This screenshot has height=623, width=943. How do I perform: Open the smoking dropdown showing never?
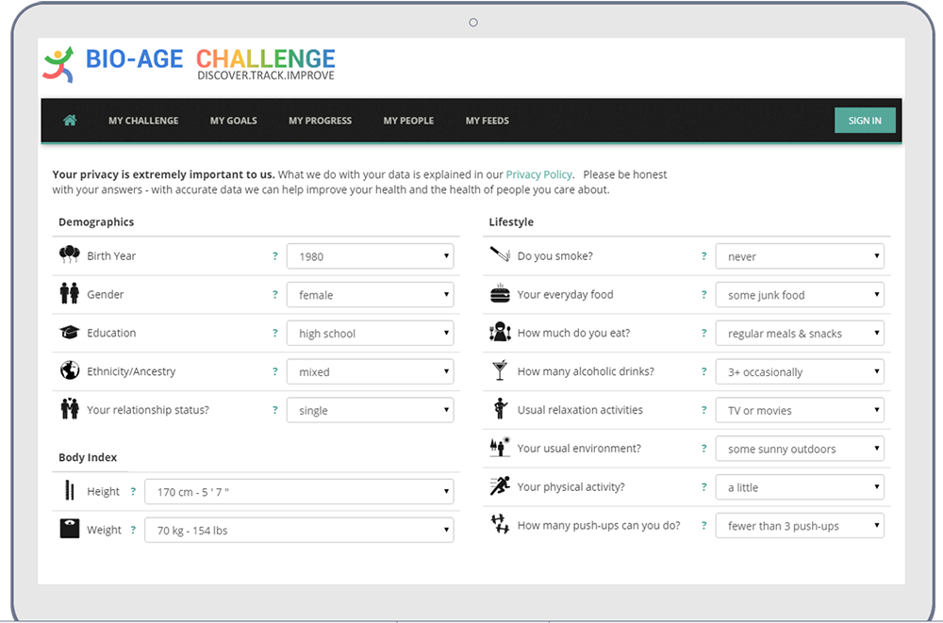point(800,256)
